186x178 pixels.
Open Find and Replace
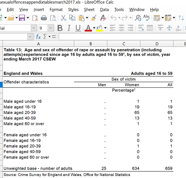click(x=138, y=18)
